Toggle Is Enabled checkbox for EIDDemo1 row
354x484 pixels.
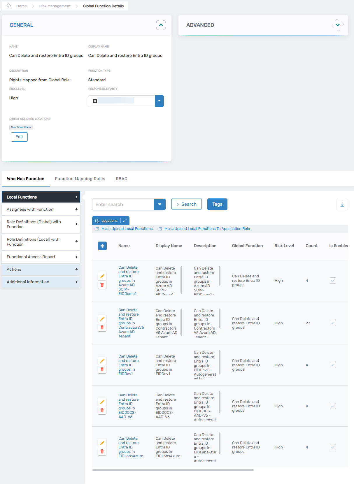[x=333, y=280]
